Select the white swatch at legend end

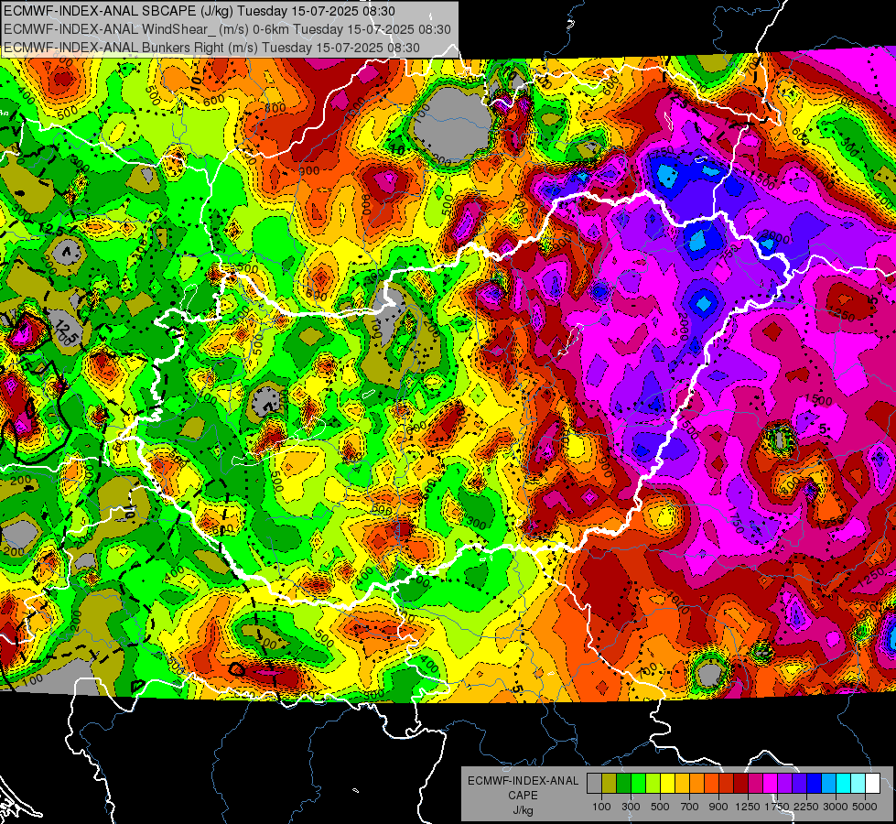[872, 784]
